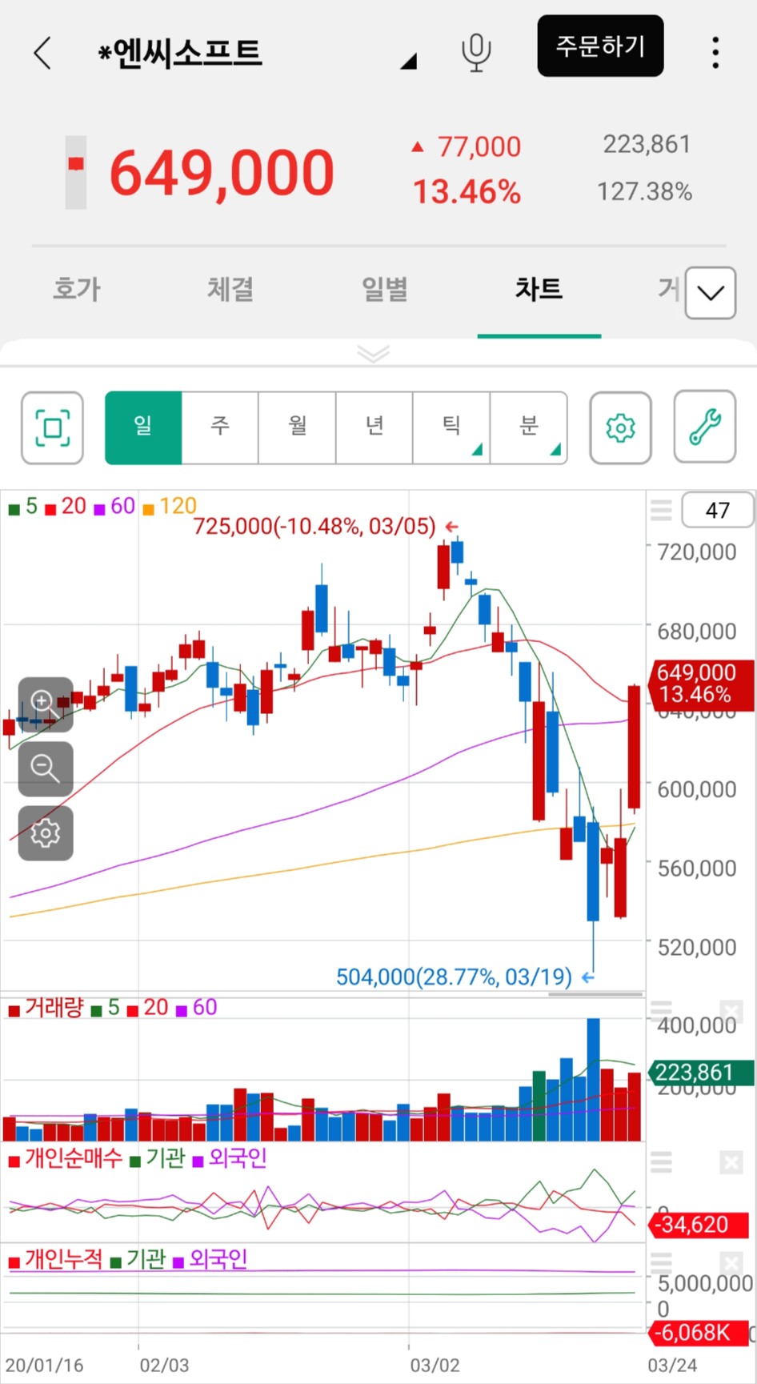The image size is (757, 1384).
Task: Close the 거래량 volume panel
Action: click(731, 1011)
